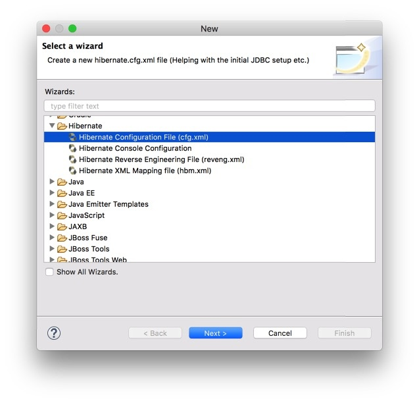Select Hibernate Reverse Engineering File (reveng.xml)
Viewport: 419px width, 403px height.
coord(162,159)
